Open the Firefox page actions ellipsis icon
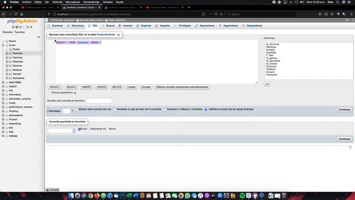The image size is (355, 200). (211, 14)
